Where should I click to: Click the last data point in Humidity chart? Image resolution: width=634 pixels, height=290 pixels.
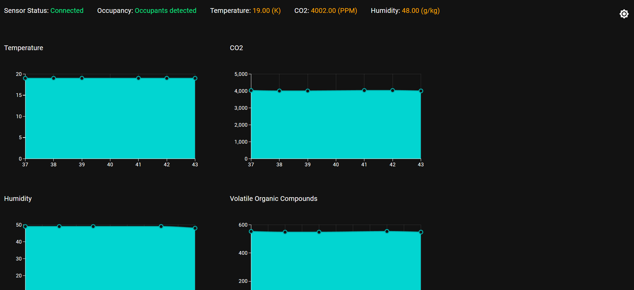click(x=195, y=228)
